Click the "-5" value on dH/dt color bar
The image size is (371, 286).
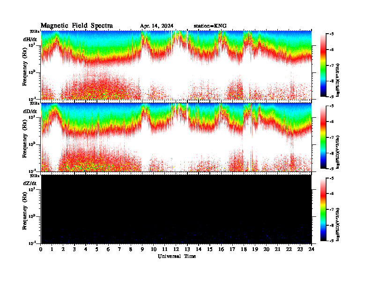coord(332,34)
